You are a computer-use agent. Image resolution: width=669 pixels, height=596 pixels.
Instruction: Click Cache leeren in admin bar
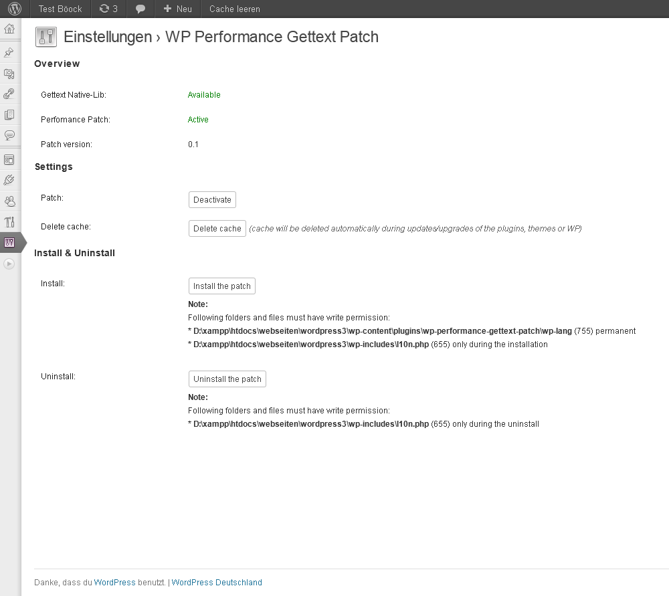[x=235, y=9]
